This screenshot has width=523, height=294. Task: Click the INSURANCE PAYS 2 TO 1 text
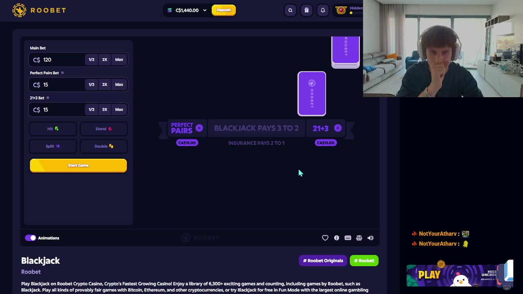click(256, 143)
